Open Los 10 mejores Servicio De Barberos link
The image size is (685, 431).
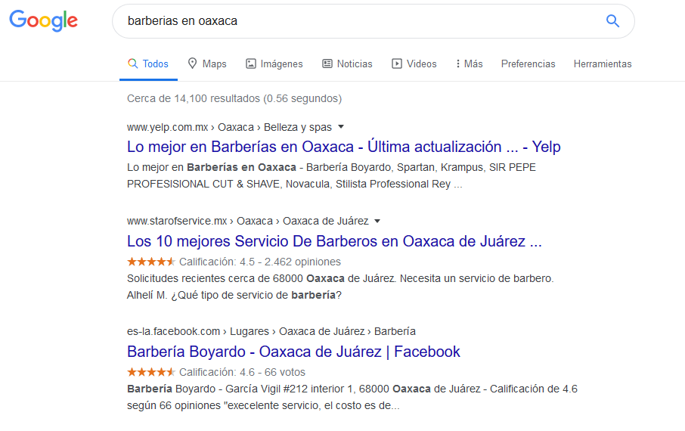click(x=335, y=241)
